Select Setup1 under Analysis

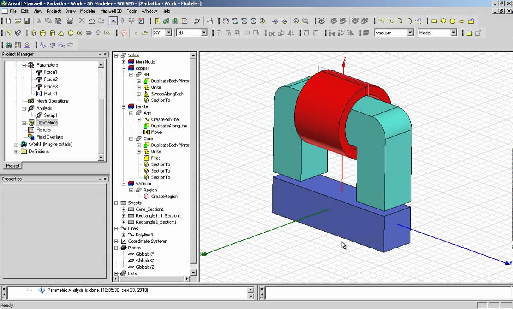[51, 115]
